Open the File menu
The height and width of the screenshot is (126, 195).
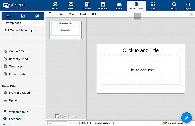[61, 14]
